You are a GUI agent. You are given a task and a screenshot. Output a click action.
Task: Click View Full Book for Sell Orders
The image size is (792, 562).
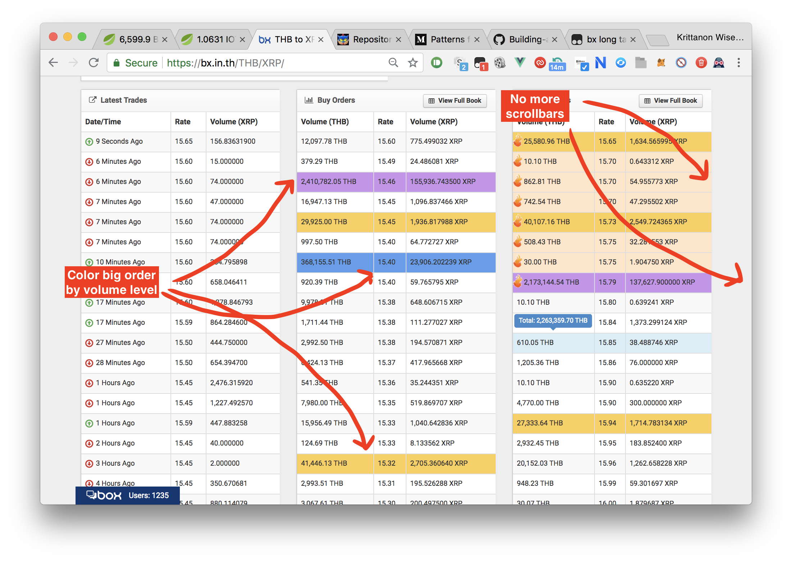(x=670, y=101)
